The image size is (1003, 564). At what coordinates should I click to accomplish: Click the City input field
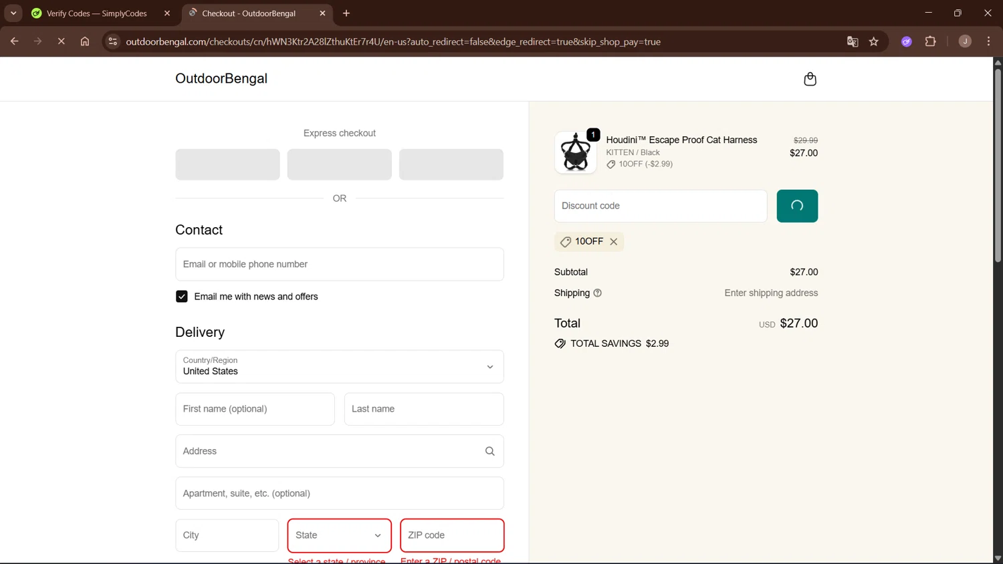(x=227, y=535)
